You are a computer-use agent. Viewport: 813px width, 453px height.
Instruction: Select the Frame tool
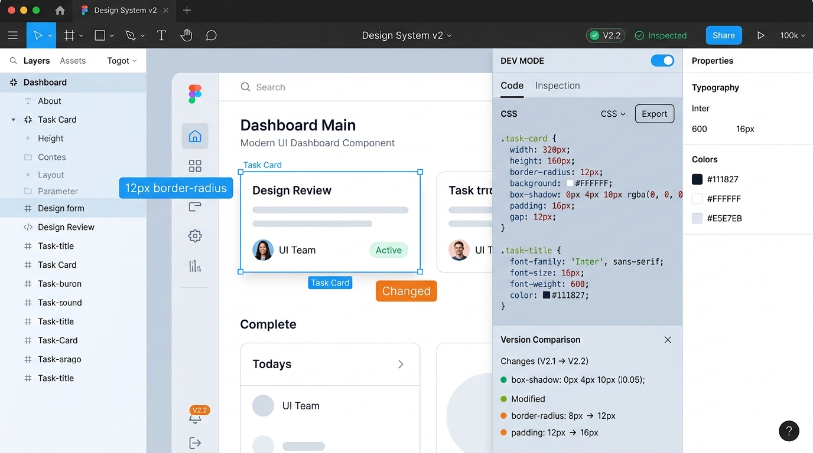coord(68,35)
